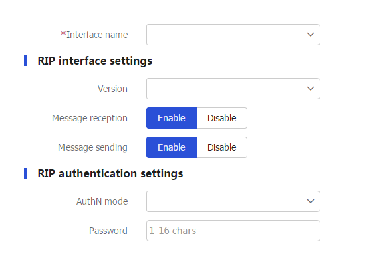Click the Message sending label
383x274 pixels.
pos(93,147)
